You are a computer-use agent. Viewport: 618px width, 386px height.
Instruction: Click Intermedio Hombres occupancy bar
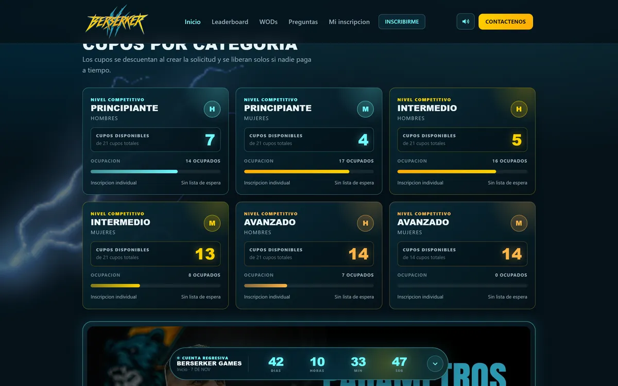click(x=462, y=171)
